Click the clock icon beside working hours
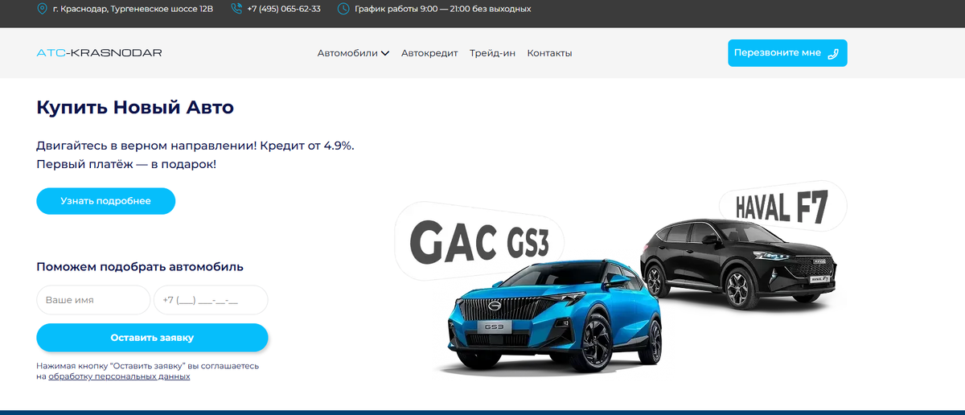The width and height of the screenshot is (965, 415). pyautogui.click(x=343, y=9)
